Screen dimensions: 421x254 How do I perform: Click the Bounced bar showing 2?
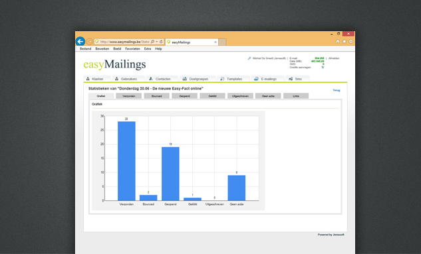tap(148, 198)
